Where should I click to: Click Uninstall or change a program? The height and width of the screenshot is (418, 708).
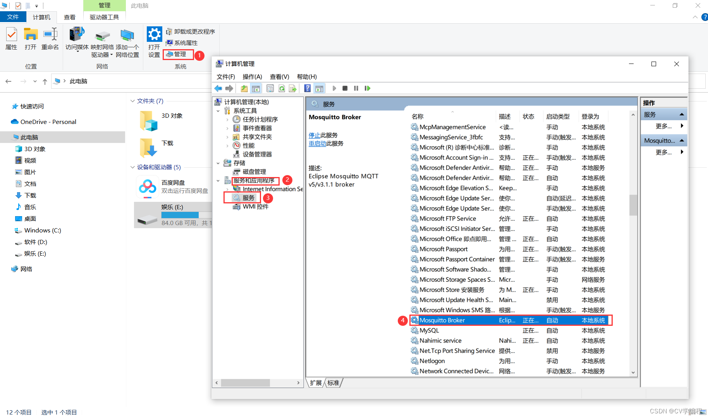[x=191, y=31]
